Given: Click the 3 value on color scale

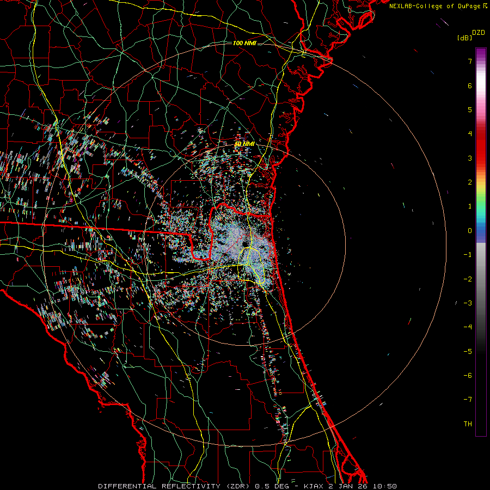Looking at the screenshot, I should pos(470,158).
